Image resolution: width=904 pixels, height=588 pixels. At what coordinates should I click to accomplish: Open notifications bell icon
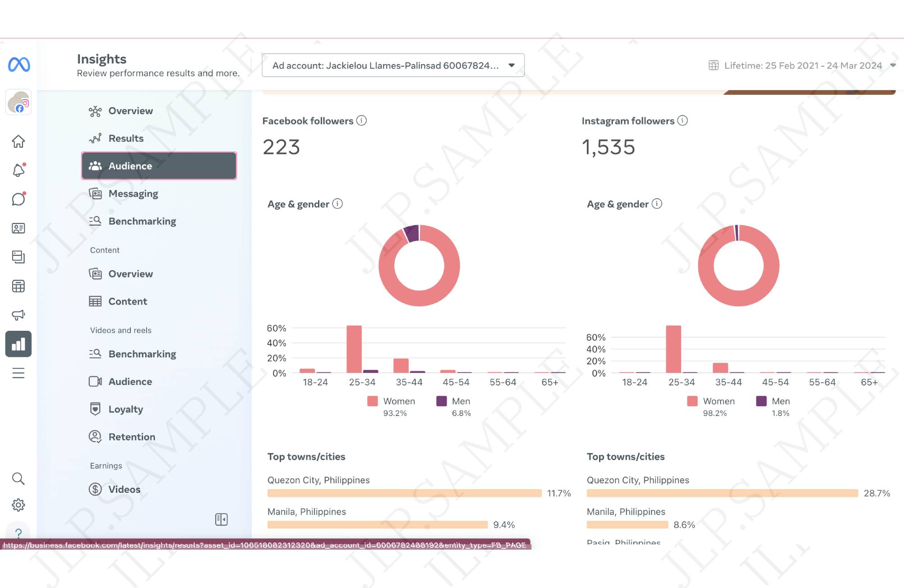(18, 170)
